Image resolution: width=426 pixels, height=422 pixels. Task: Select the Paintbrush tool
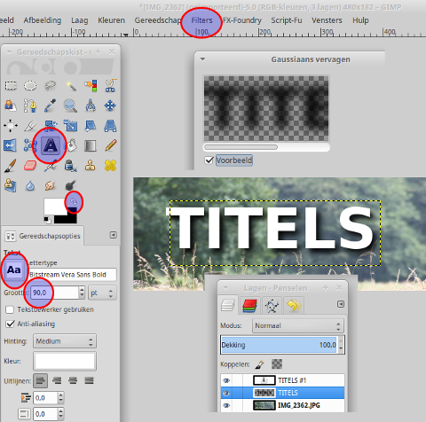click(10, 166)
